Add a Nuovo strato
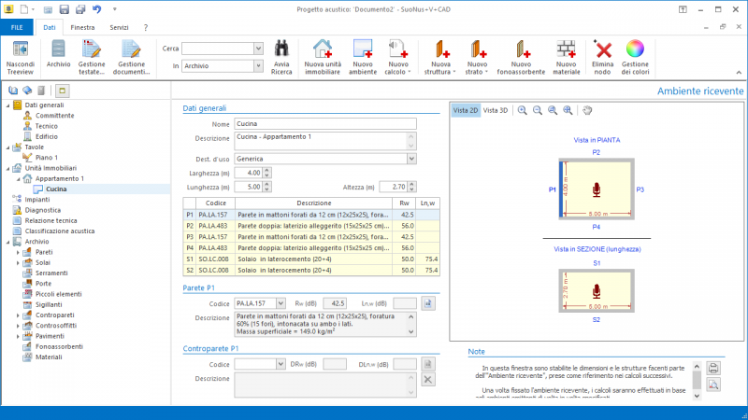The height and width of the screenshot is (420, 748). 477,57
